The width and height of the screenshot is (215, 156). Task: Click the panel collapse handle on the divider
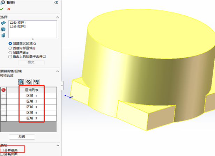62,85
